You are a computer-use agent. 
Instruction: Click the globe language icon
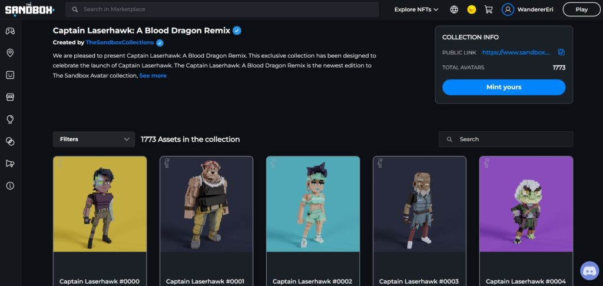click(454, 9)
